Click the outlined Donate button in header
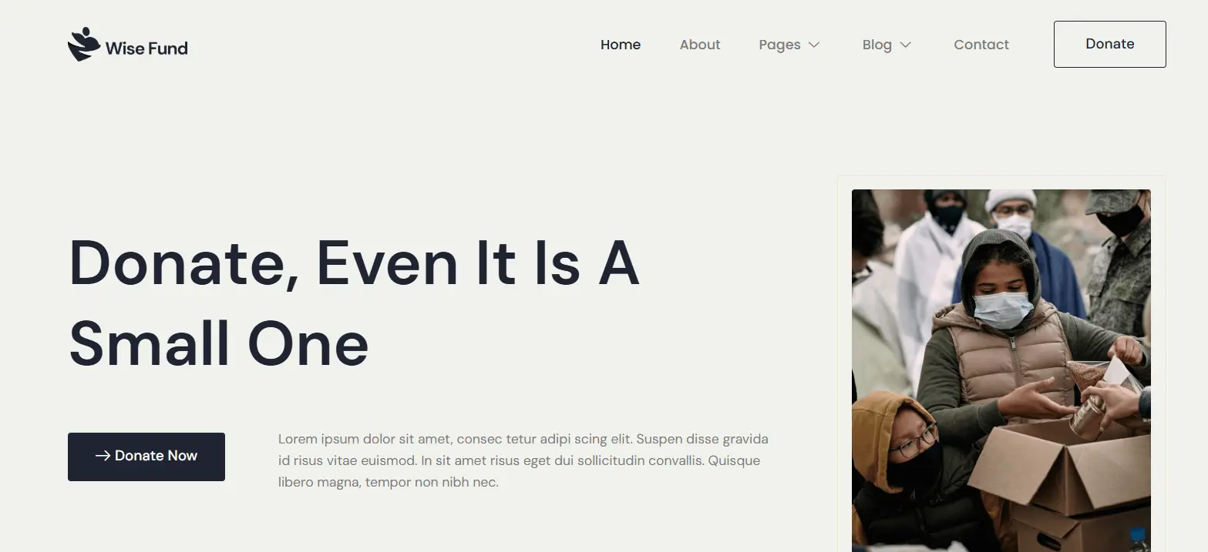The height and width of the screenshot is (552, 1208). pyautogui.click(x=1110, y=44)
